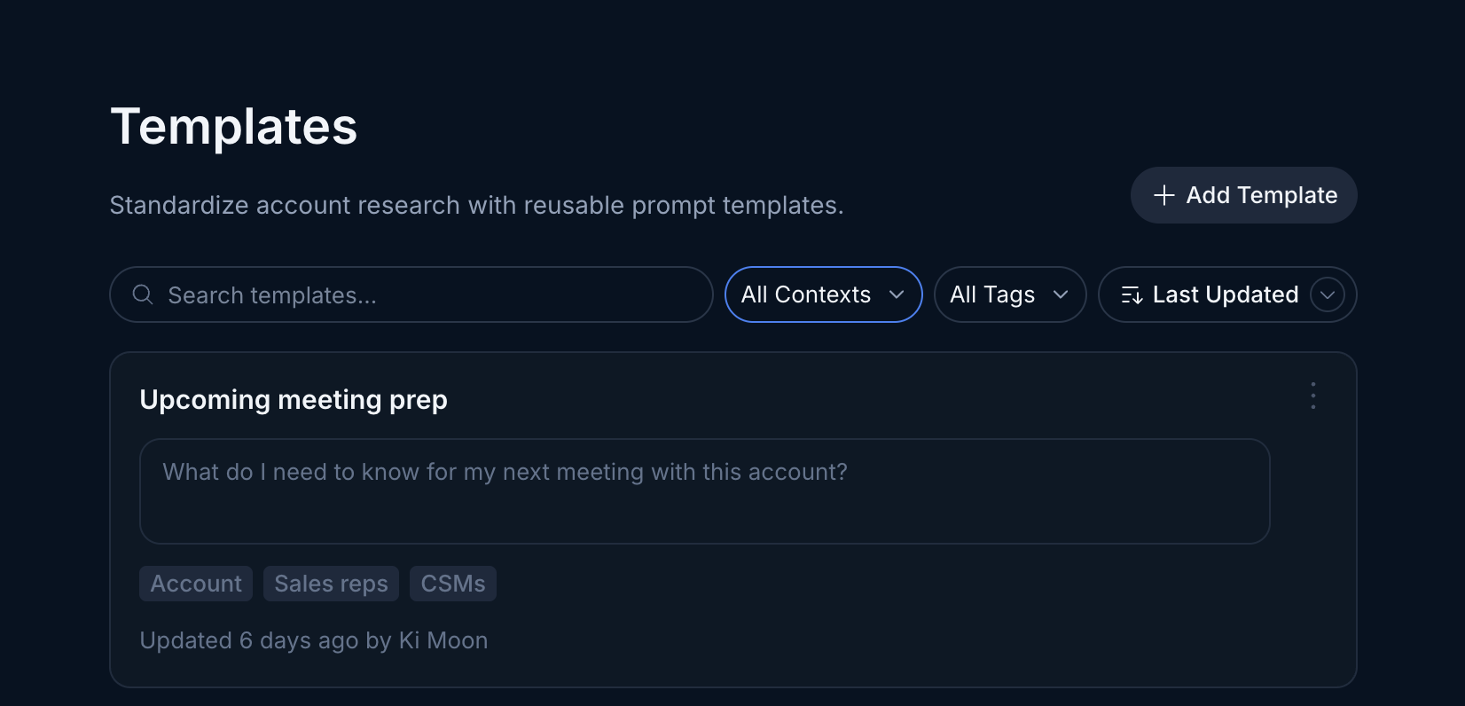Click the magnifying glass search icon
The height and width of the screenshot is (706, 1465).
tap(143, 294)
